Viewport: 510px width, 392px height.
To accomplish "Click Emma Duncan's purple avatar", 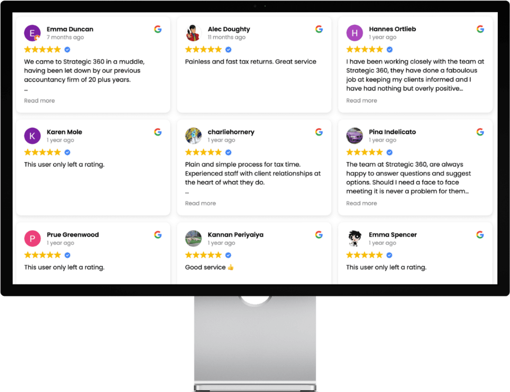I will tap(32, 33).
